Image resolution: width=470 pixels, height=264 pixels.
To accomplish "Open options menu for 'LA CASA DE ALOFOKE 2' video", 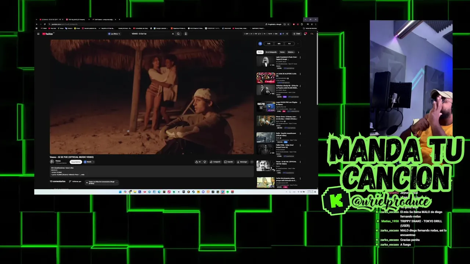I will click(x=300, y=74).
